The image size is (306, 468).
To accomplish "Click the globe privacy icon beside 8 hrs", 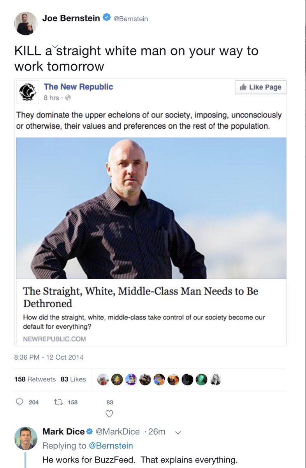I will [x=67, y=97].
